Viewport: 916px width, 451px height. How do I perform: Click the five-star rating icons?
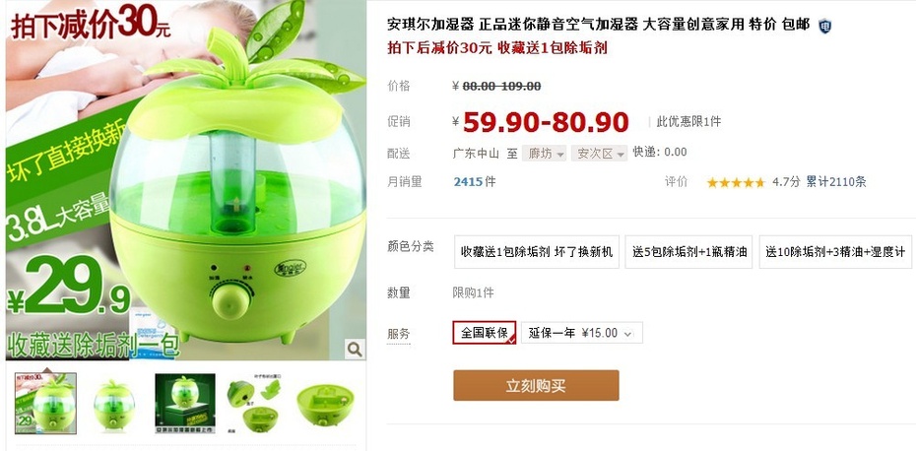click(736, 183)
